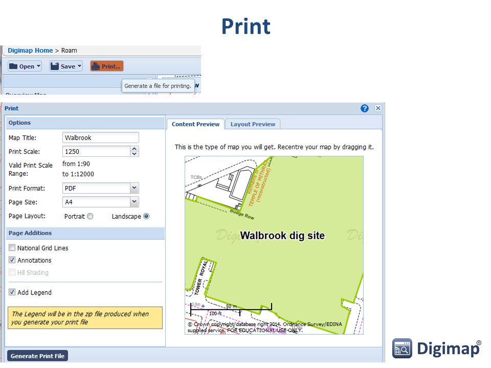Expand the Open dropdown arrow
The image size is (491, 368).
point(38,66)
